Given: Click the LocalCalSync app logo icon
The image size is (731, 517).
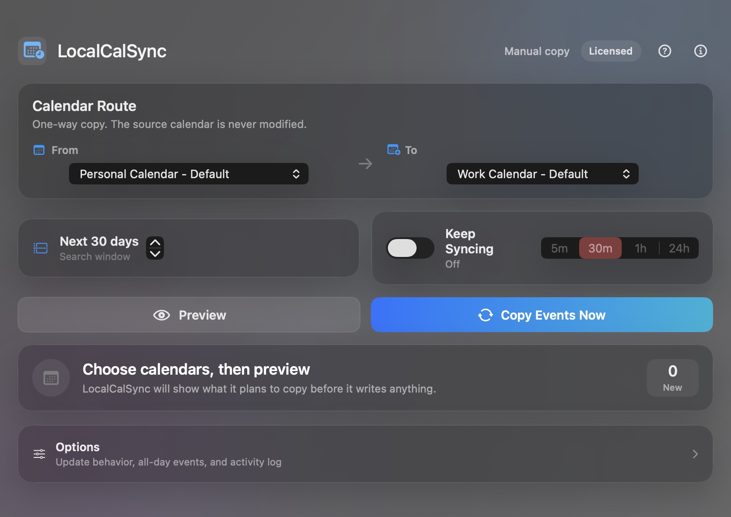Looking at the screenshot, I should (32, 51).
